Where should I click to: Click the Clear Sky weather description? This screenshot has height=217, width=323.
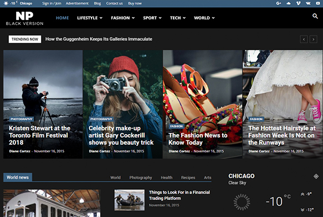(x=237, y=183)
